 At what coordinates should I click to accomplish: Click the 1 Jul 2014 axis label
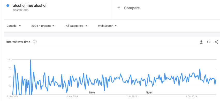[132, 96]
